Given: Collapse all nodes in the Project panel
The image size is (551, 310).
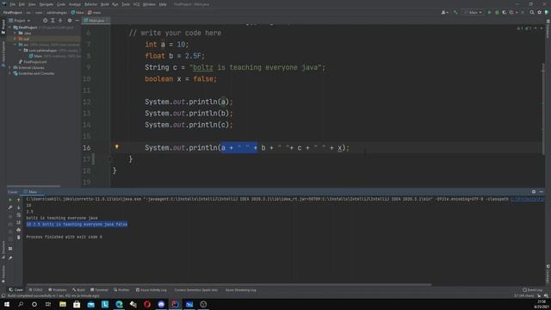Looking at the screenshot, I should [x=60, y=21].
